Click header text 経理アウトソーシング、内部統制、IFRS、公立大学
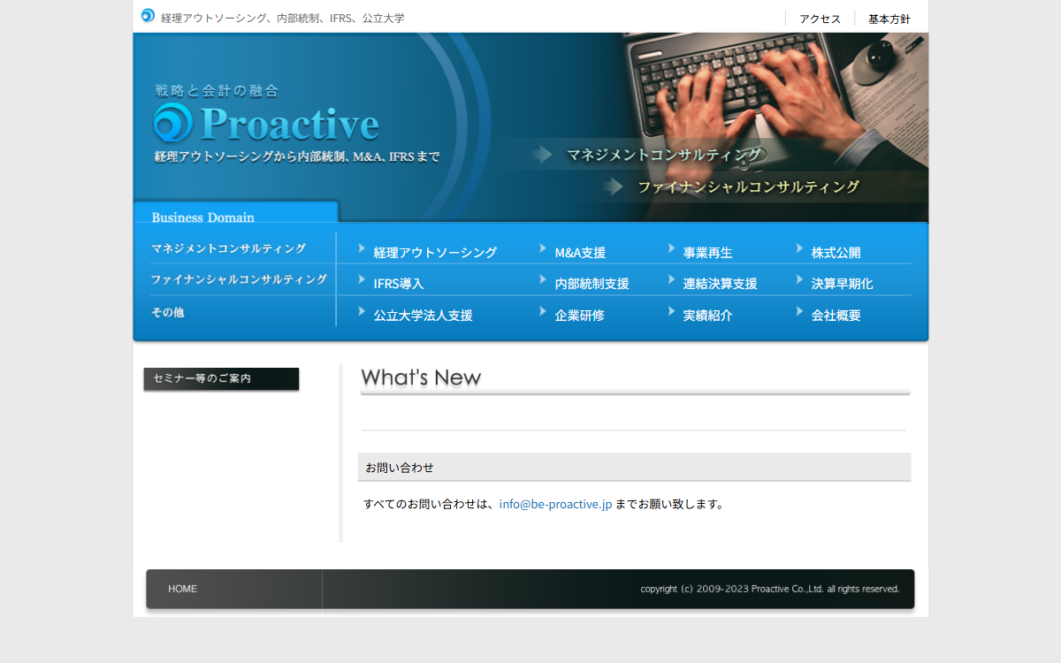The width and height of the screenshot is (1061, 663). click(x=283, y=18)
